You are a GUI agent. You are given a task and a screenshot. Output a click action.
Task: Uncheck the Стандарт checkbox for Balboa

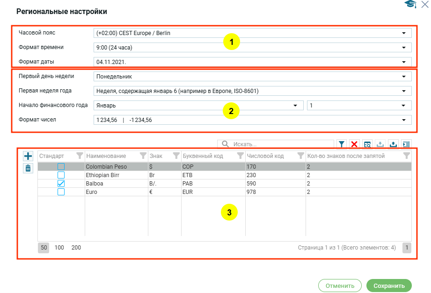point(61,184)
